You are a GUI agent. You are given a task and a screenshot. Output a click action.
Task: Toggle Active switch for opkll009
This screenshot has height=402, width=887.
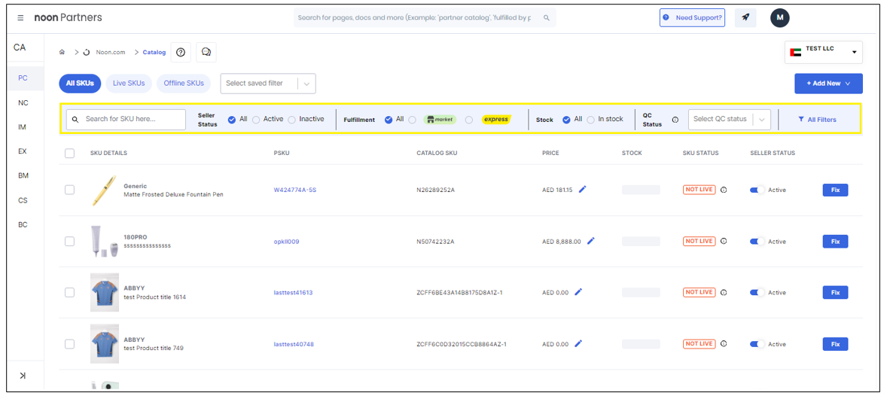pos(757,242)
